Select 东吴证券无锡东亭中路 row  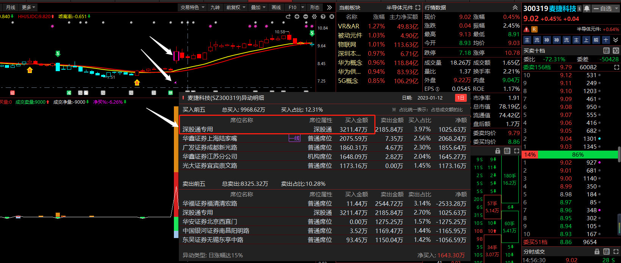click(324, 240)
